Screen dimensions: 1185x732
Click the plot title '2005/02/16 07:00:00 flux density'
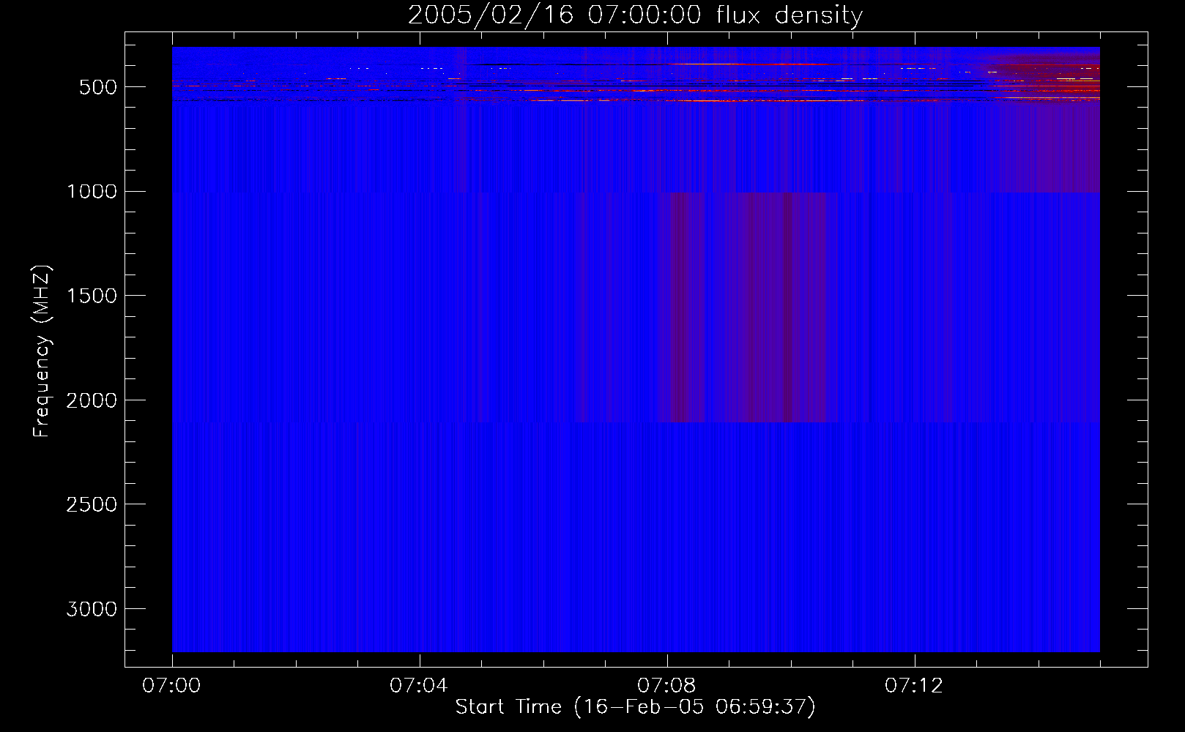pos(635,15)
